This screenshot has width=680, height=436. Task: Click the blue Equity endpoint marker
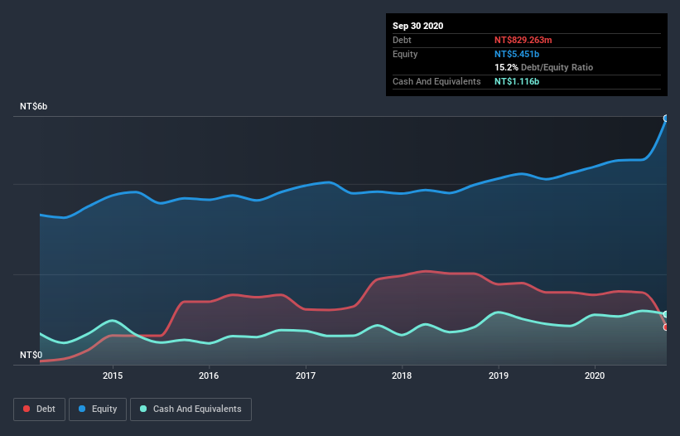666,118
